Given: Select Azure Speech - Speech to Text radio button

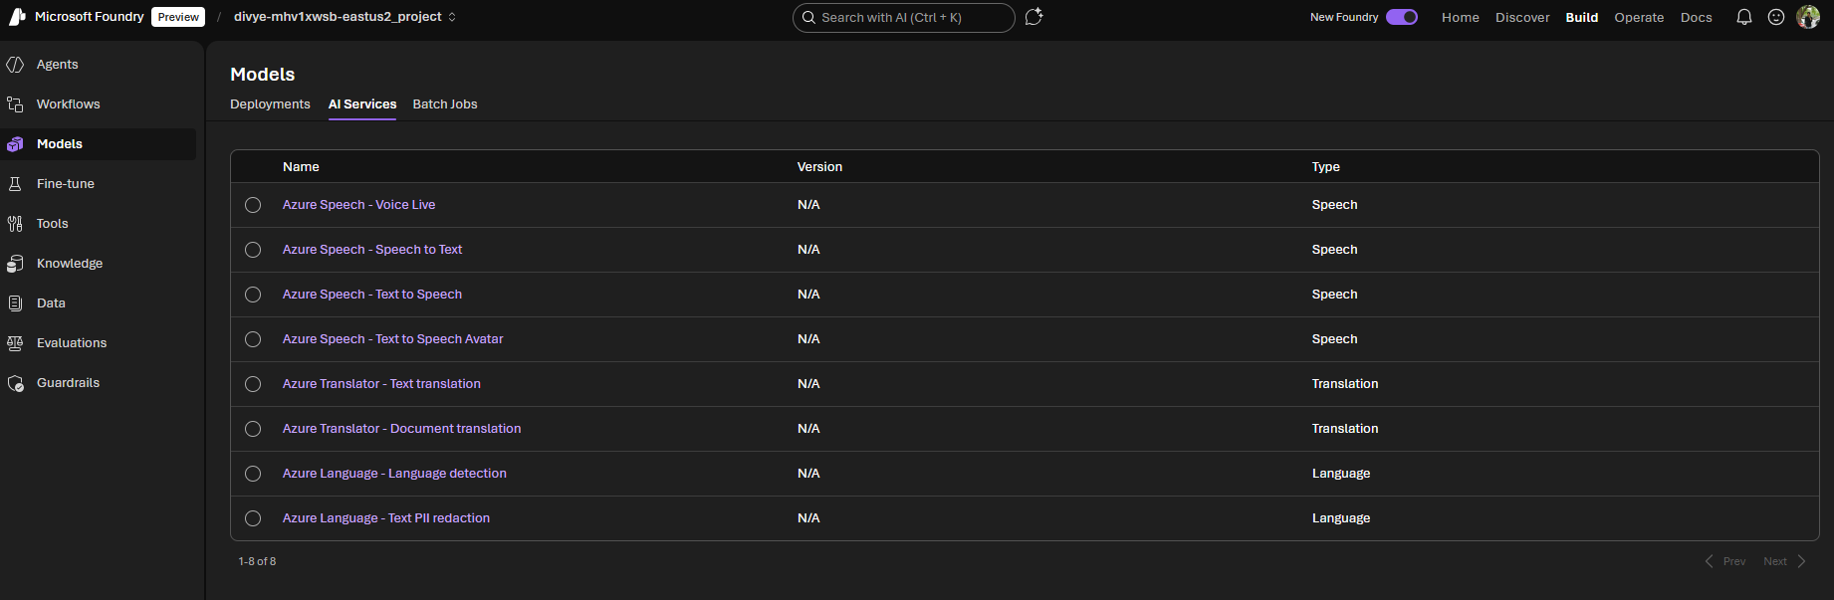Looking at the screenshot, I should point(253,250).
